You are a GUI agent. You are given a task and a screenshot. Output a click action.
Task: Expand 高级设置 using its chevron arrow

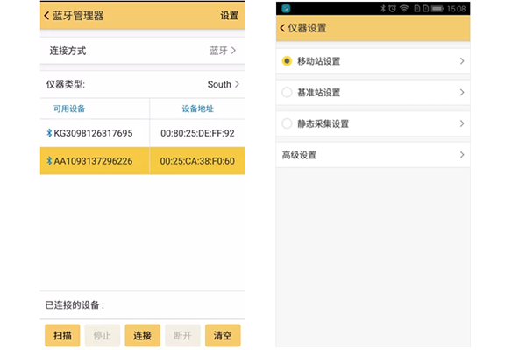click(462, 155)
